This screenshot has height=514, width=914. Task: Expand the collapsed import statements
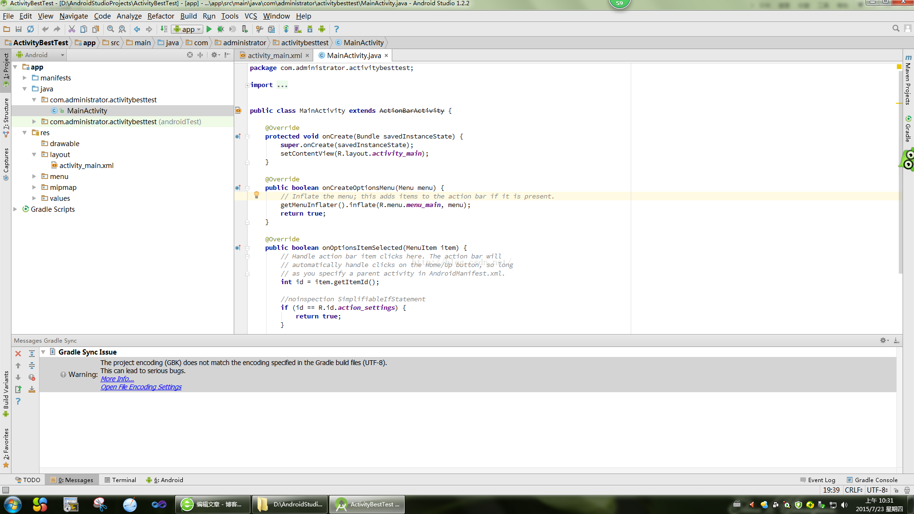247,85
